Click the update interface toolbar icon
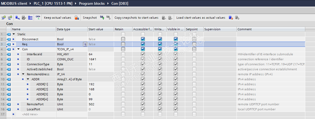 [x=24, y=18]
